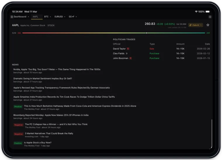Click the 52W high value 289
This screenshot has height=160, width=222.
pos(208,33)
